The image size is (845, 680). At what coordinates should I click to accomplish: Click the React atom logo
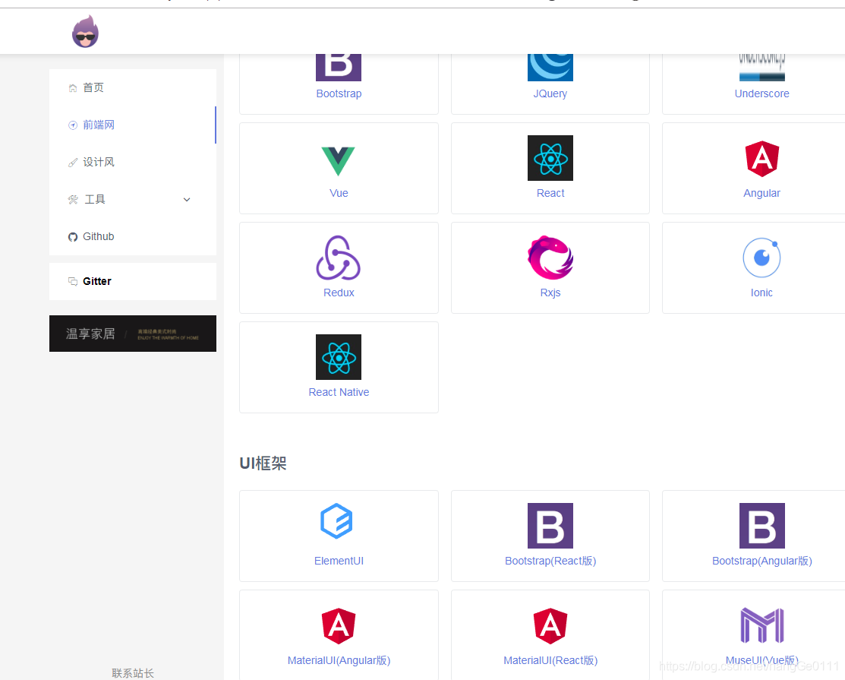pos(550,158)
